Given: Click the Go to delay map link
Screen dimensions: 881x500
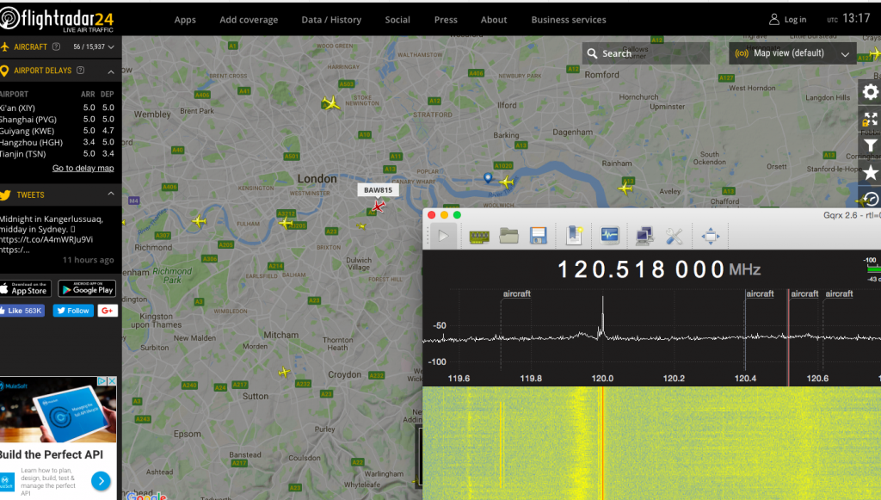Looking at the screenshot, I should (83, 169).
